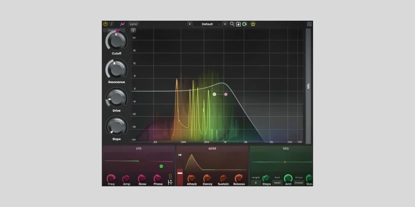Click the SEQ Length value field
The image size is (415, 207).
[256, 183]
